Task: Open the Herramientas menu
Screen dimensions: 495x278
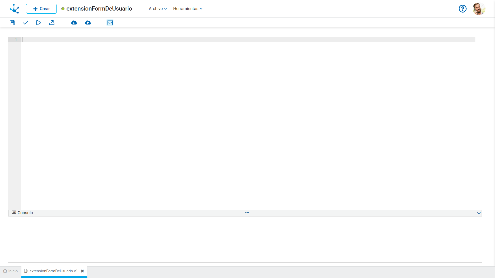Action: click(x=188, y=9)
